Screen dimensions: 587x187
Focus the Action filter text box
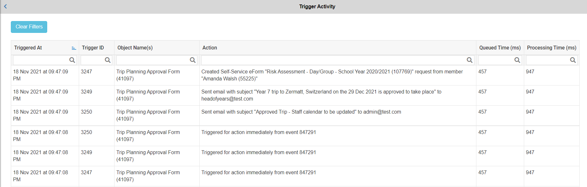point(334,60)
